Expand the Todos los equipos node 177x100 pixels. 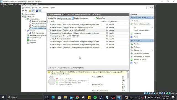[28, 33]
